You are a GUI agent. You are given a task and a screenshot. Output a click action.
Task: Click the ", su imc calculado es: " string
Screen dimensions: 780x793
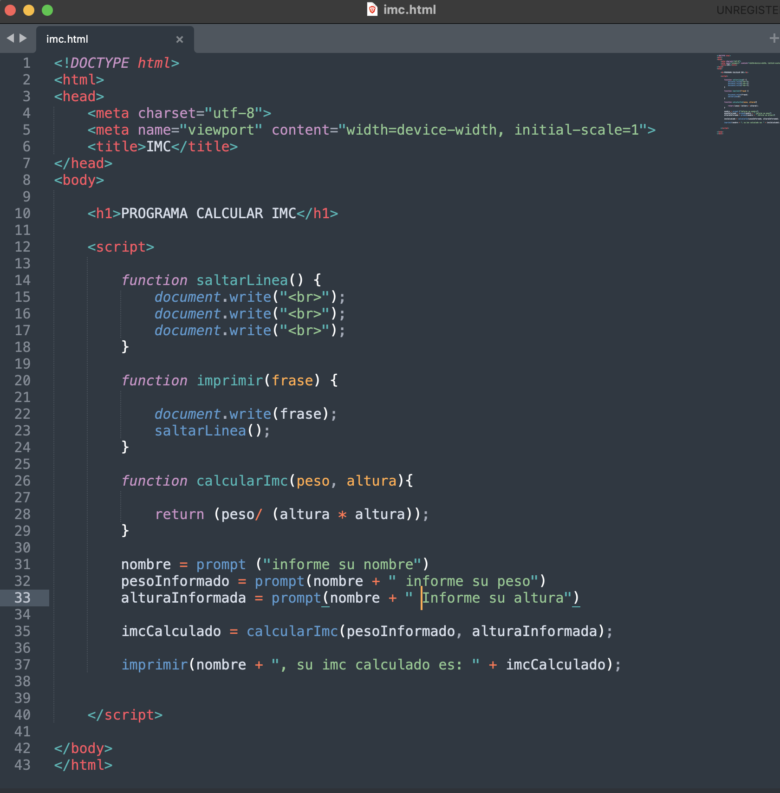376,665
